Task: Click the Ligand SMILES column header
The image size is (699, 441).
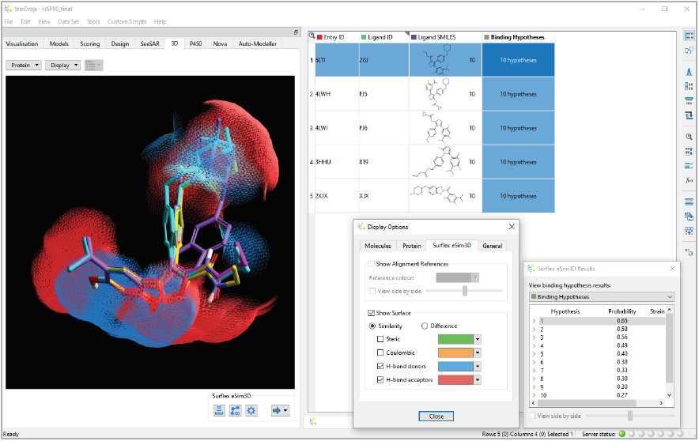Action: click(445, 37)
